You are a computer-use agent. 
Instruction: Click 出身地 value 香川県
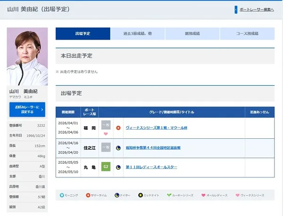40,187
